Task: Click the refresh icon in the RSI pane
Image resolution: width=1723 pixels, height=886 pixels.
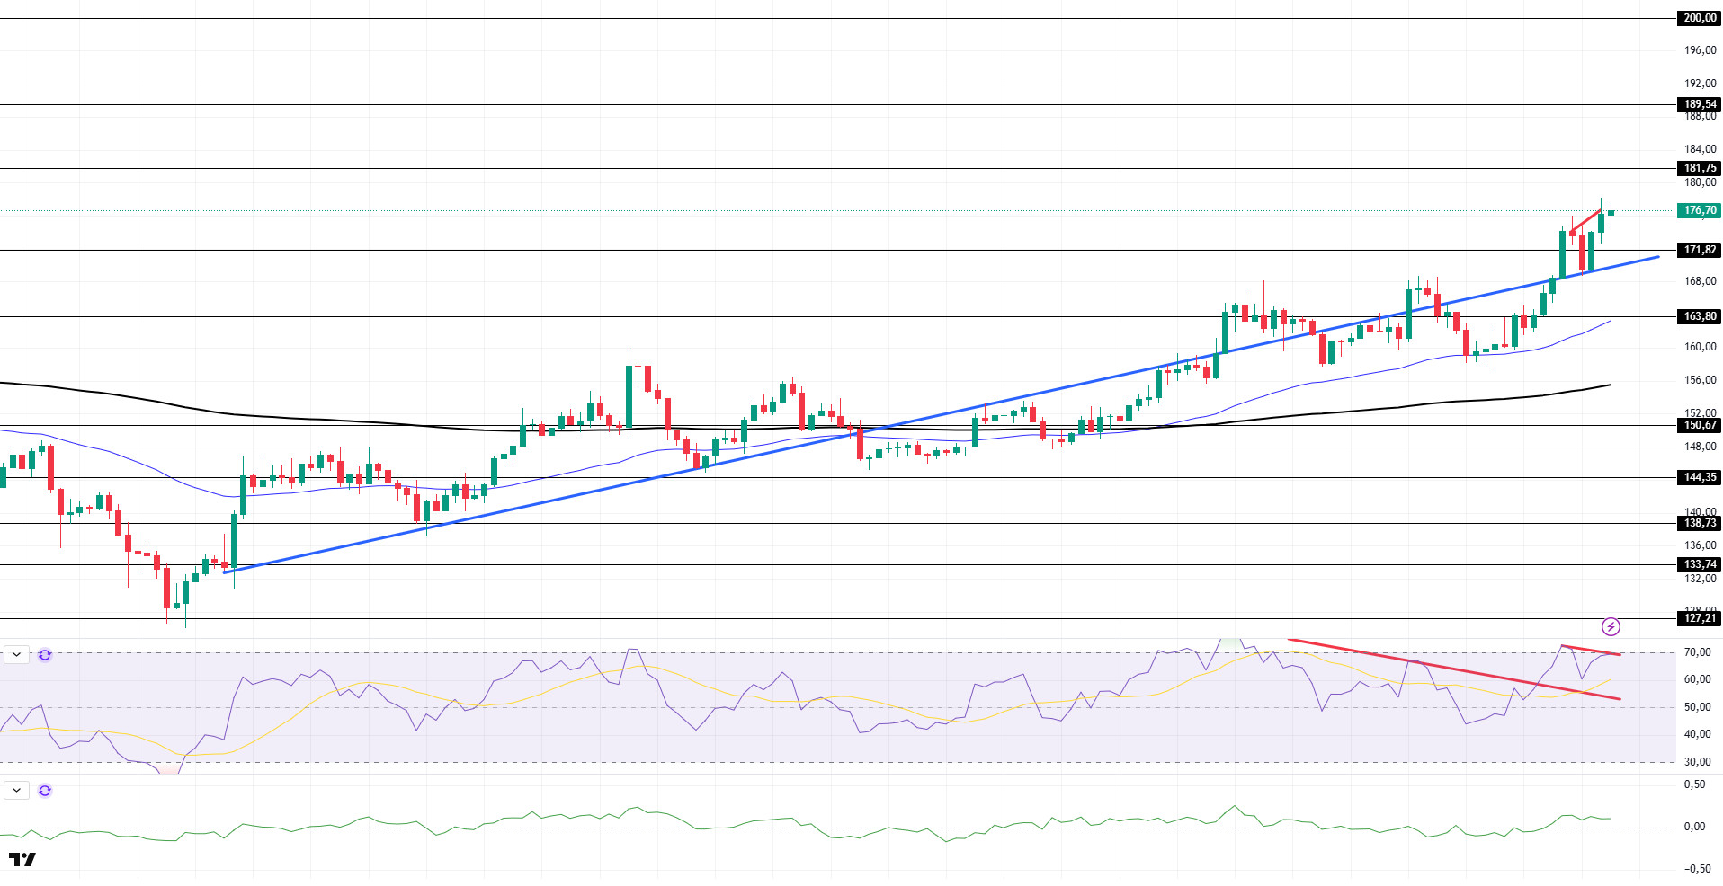Action: [45, 655]
